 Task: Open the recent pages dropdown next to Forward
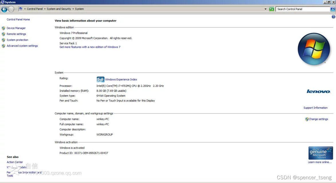point(16,9)
